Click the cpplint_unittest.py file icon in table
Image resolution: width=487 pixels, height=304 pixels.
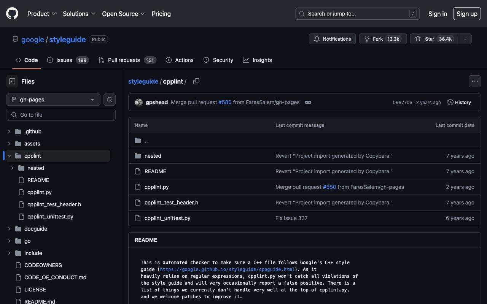click(x=138, y=218)
